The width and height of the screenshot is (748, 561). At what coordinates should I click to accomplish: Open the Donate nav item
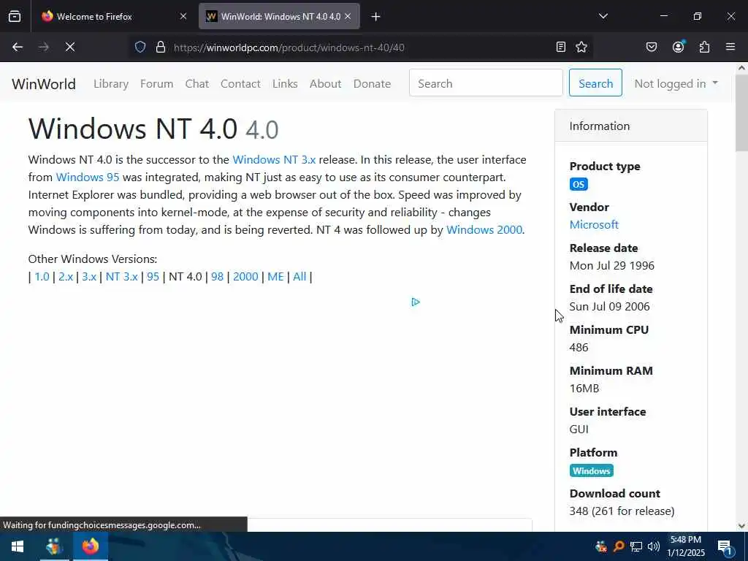tap(372, 84)
